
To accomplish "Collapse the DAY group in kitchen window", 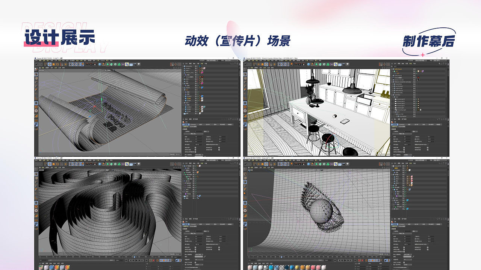I will [393, 97].
